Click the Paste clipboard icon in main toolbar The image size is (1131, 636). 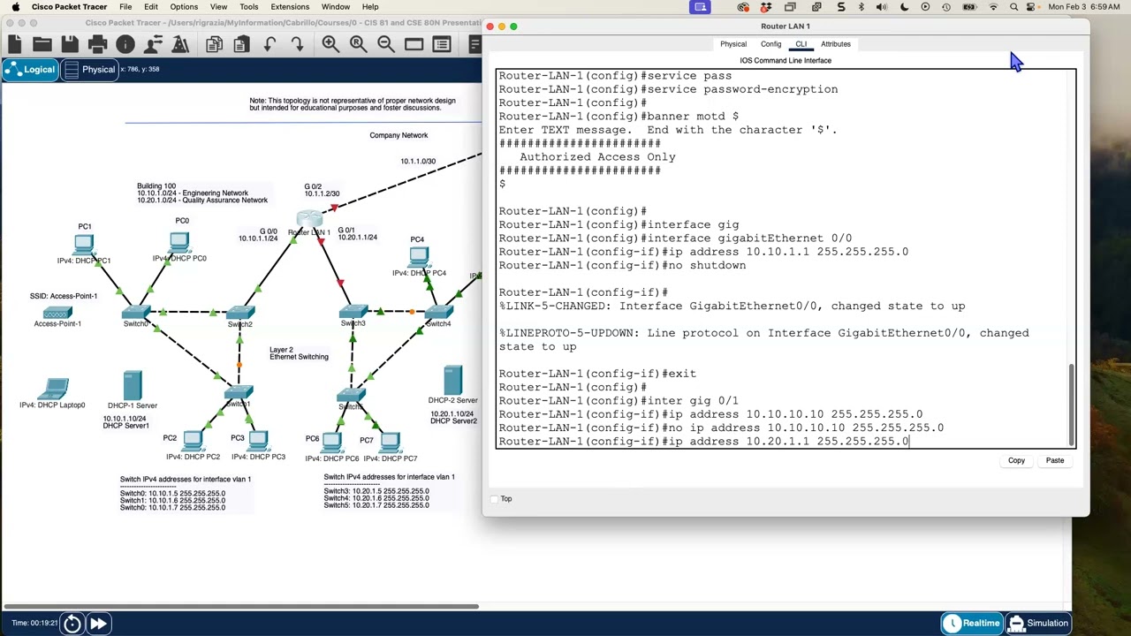coord(241,44)
